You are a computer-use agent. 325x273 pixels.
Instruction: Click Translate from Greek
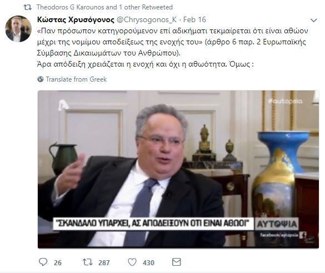[x=76, y=79]
